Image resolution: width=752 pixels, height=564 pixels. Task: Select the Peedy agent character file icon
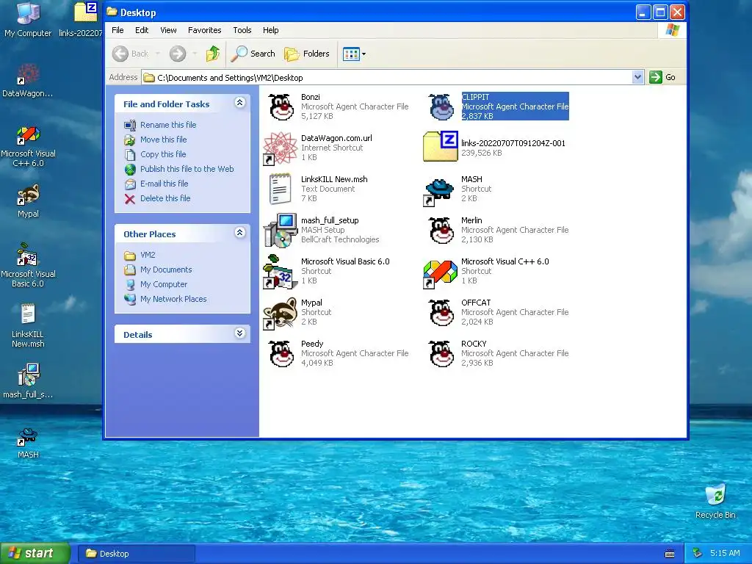(x=281, y=354)
